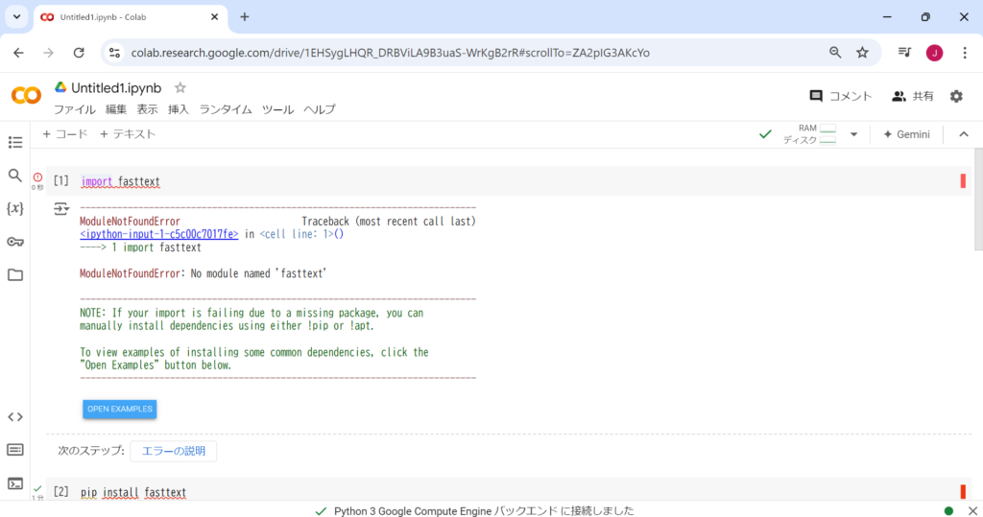Screen dimensions: 983x517
Task: Collapse the header with the chevron arrow
Action: (x=964, y=134)
